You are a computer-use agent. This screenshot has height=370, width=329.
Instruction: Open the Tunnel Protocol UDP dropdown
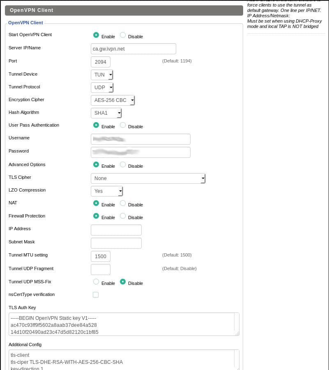coord(102,88)
